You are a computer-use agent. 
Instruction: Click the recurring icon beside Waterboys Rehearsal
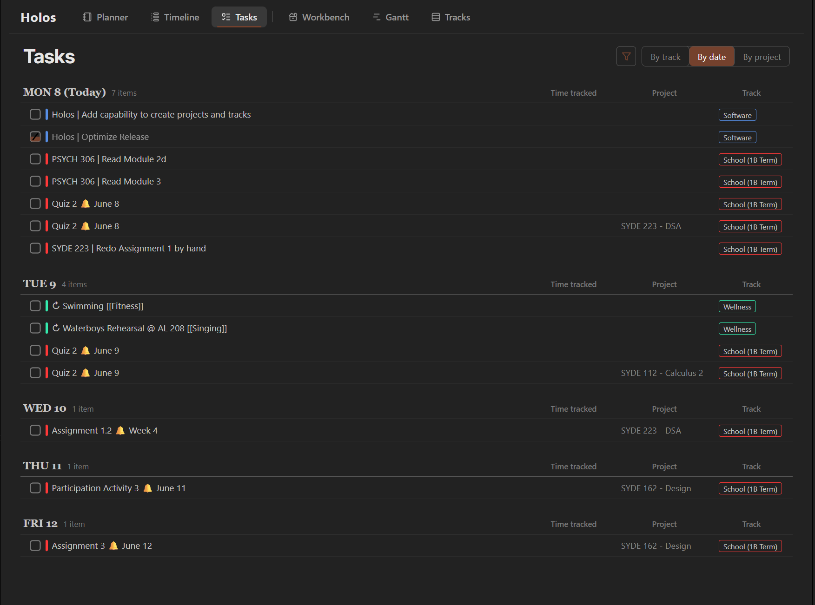coord(56,328)
